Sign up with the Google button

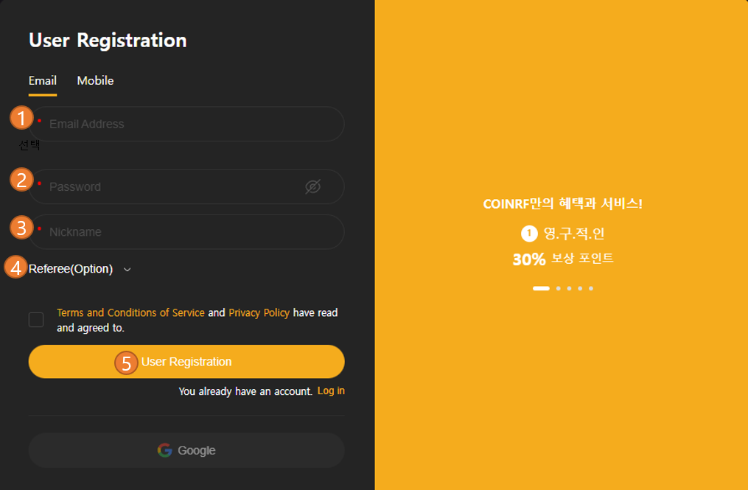pyautogui.click(x=186, y=450)
